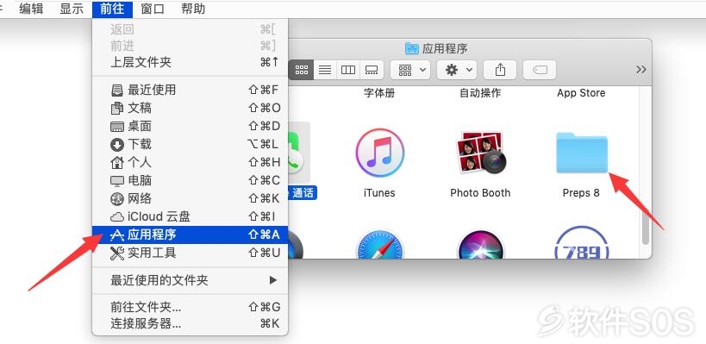The height and width of the screenshot is (344, 706).
Task: Choose 上层文件夹 menu item
Action: [190, 62]
